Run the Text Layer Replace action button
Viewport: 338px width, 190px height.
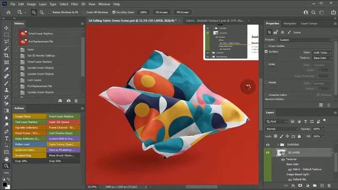coord(30,122)
